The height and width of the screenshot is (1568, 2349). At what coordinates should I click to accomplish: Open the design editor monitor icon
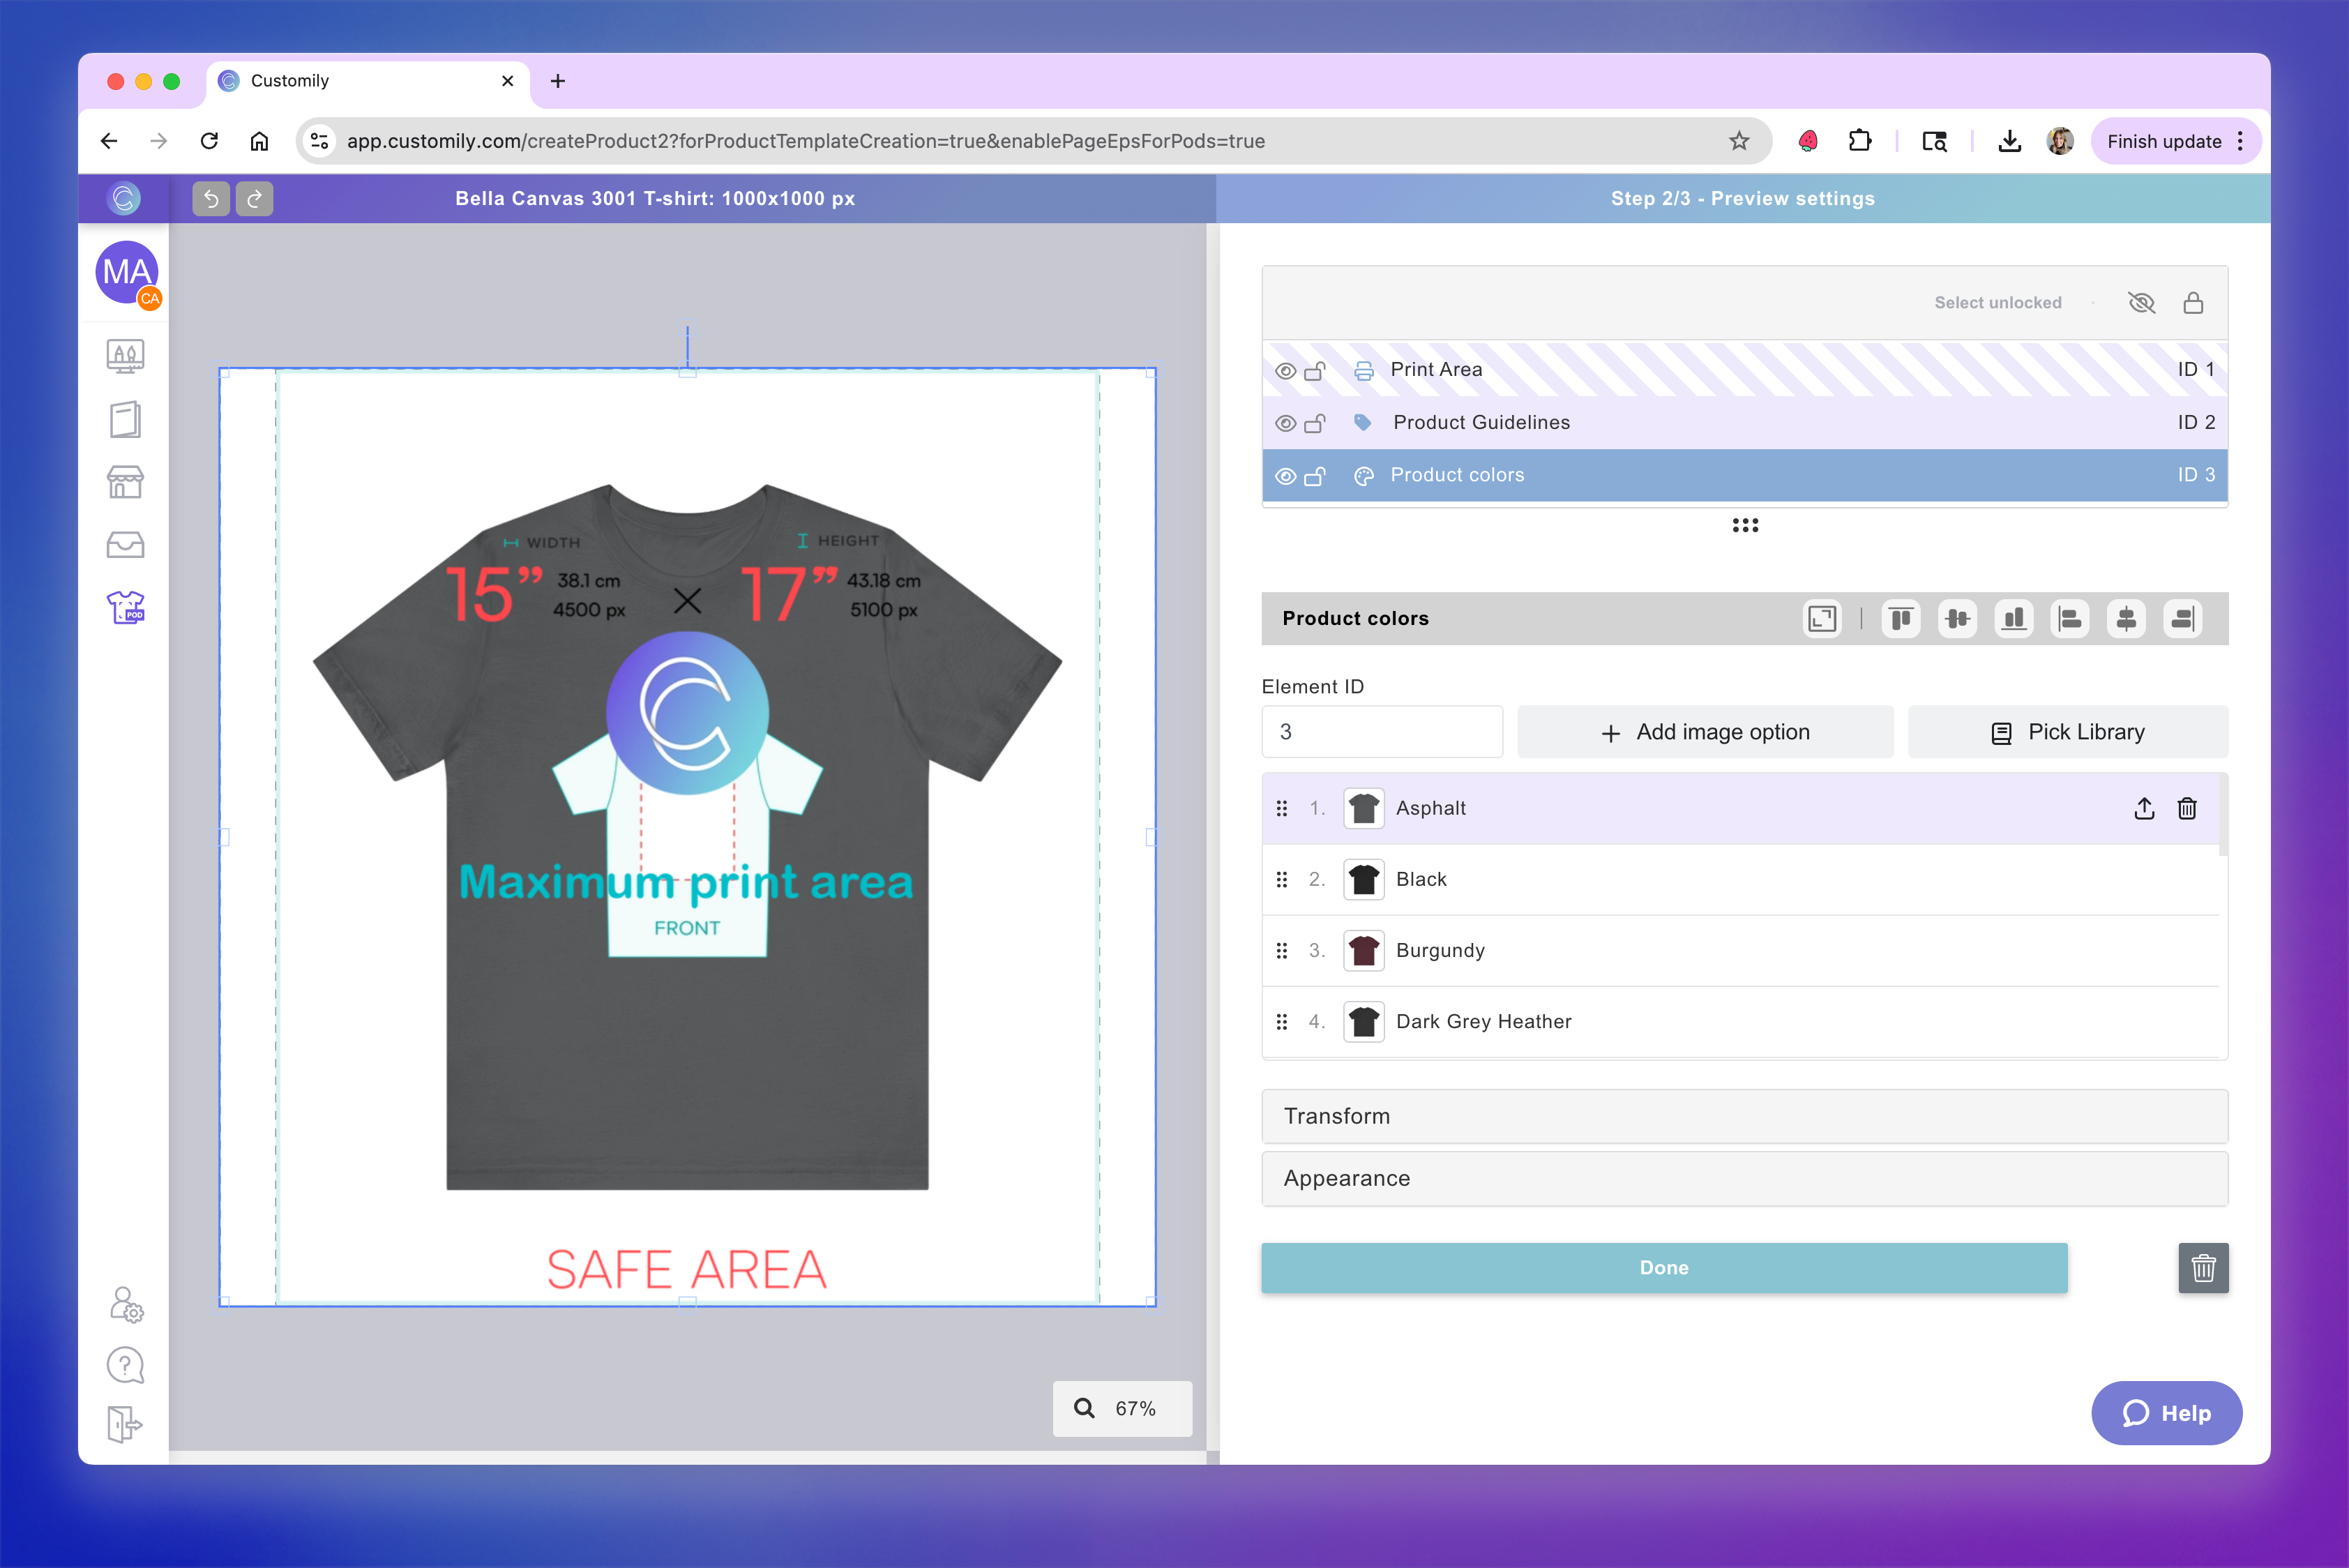pyautogui.click(x=125, y=356)
